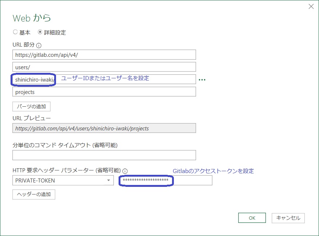Click the パーツの追加 button

[x=31, y=106]
